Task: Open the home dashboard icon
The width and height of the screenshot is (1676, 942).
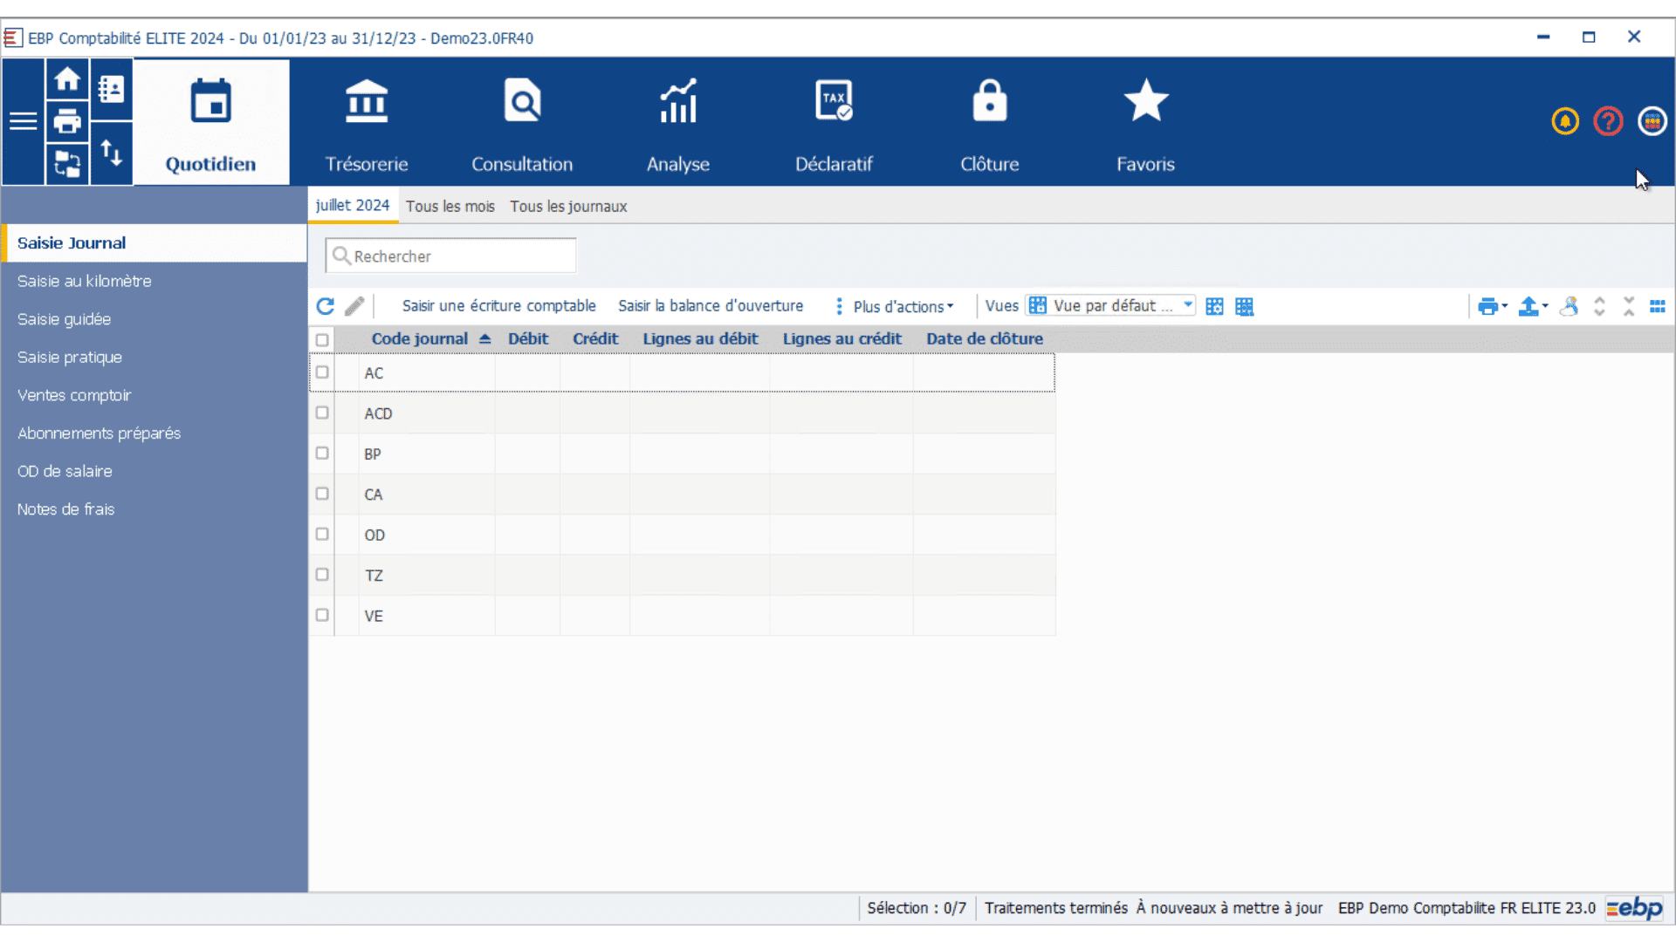Action: [67, 79]
